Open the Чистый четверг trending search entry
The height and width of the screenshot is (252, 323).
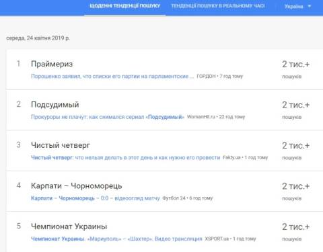[61, 145]
